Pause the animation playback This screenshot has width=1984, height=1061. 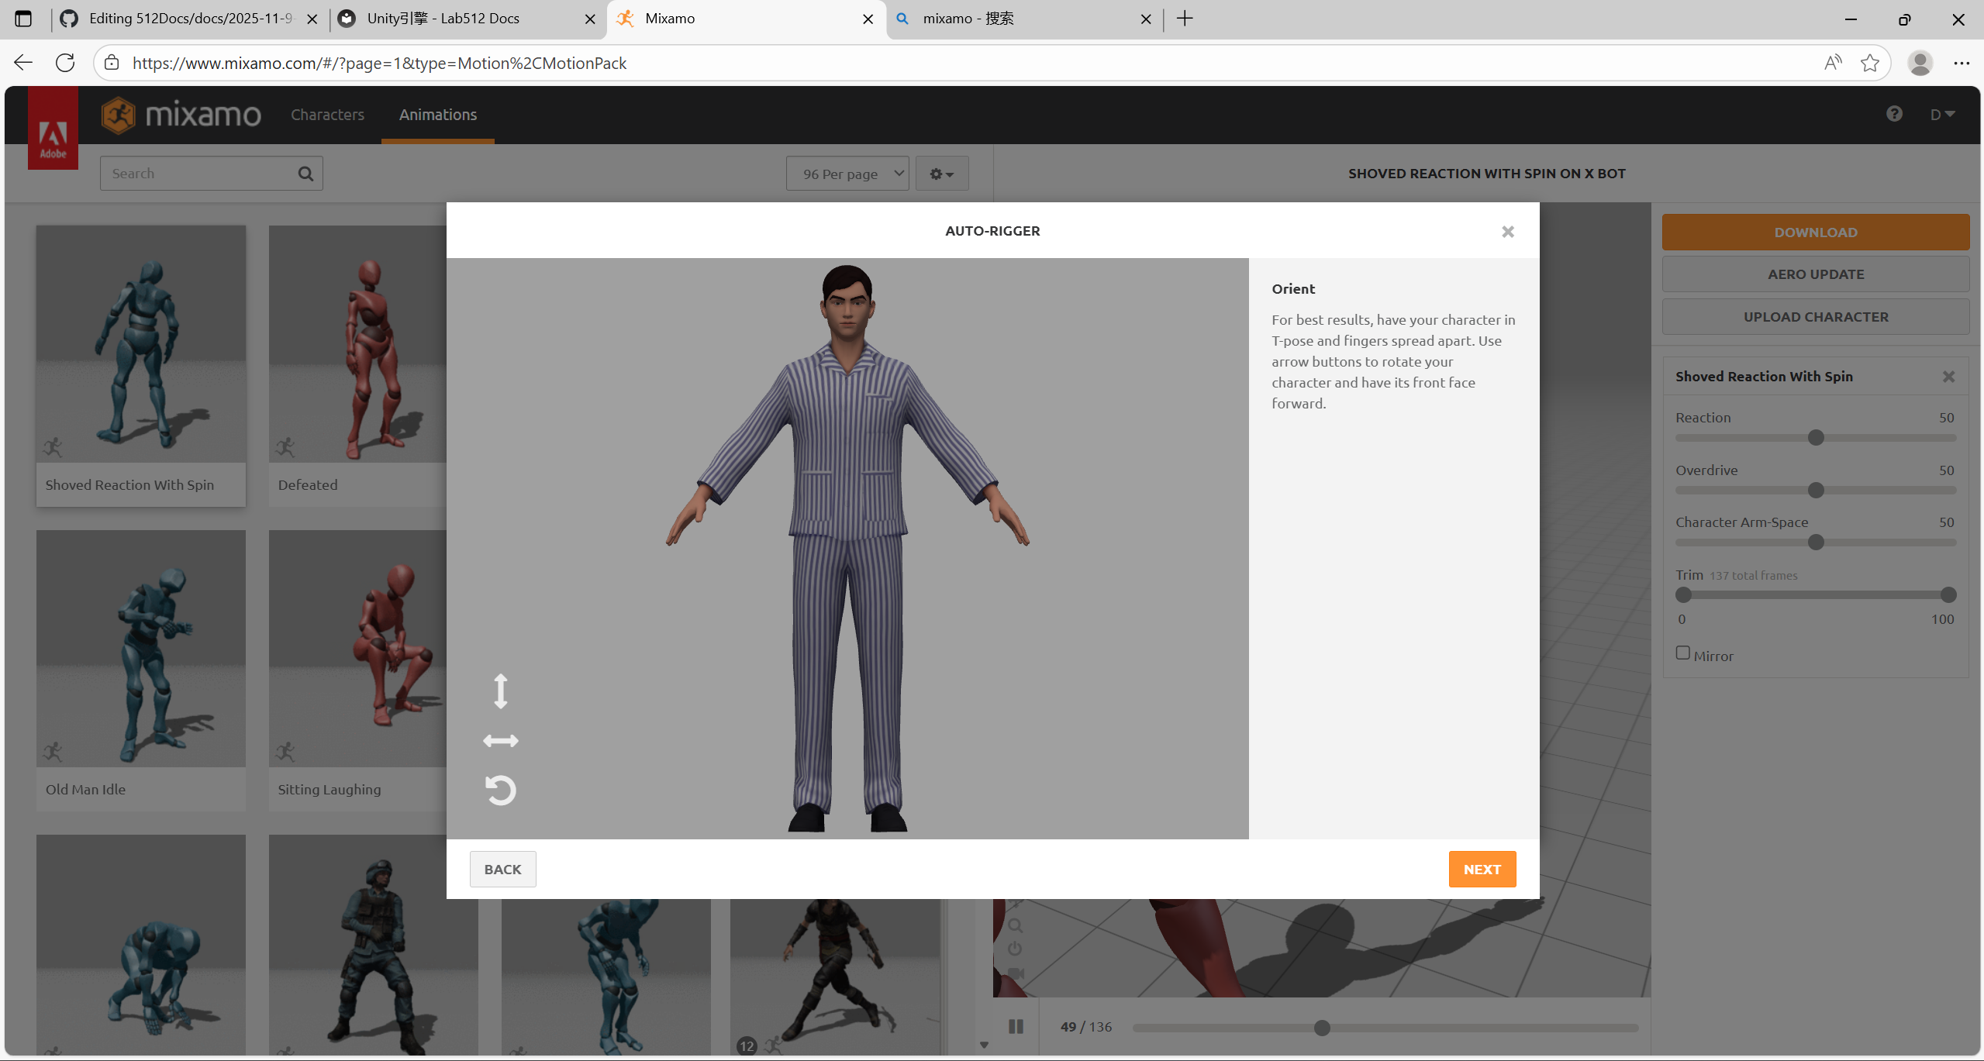[1016, 1026]
